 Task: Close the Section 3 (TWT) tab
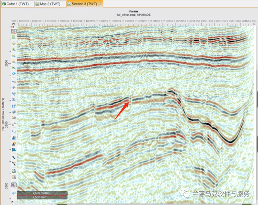coord(100,4)
